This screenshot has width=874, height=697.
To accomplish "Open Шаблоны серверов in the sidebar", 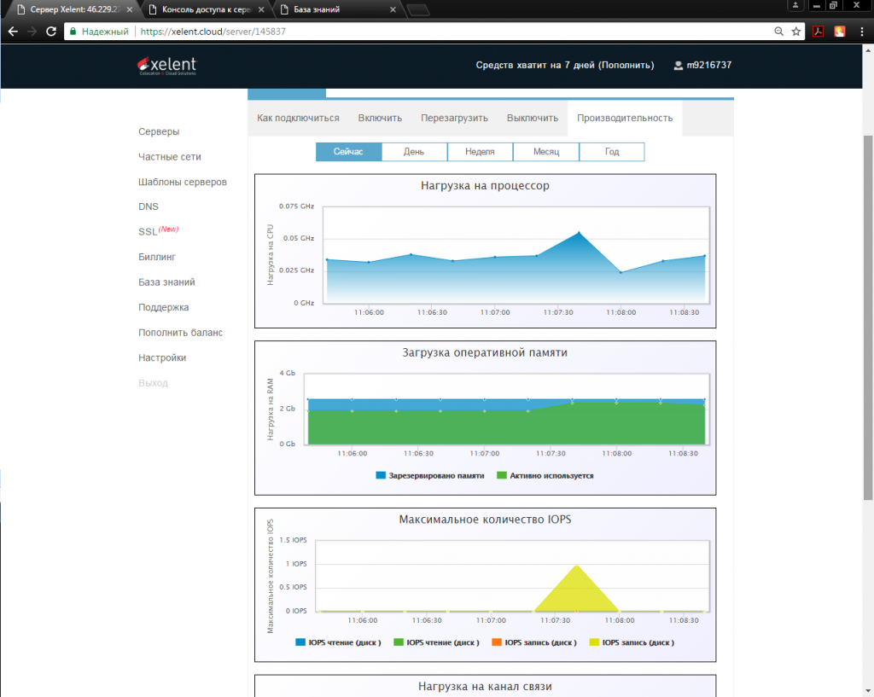I will [183, 182].
